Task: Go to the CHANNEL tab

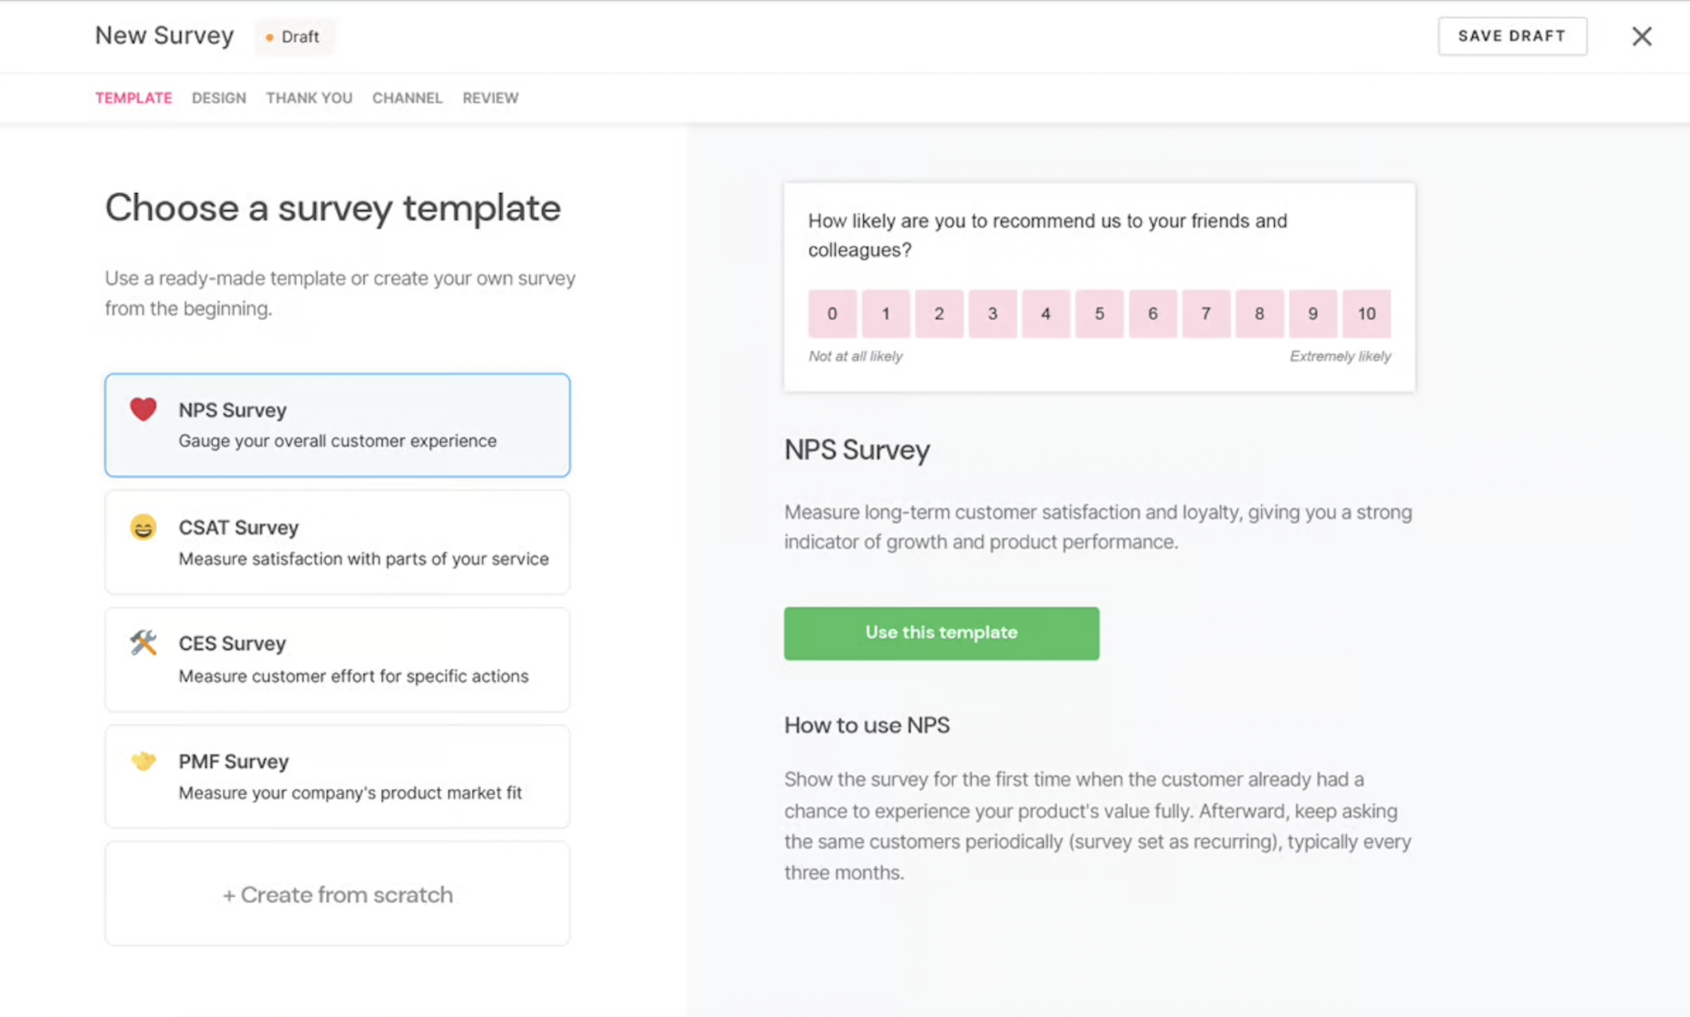Action: [x=407, y=97]
